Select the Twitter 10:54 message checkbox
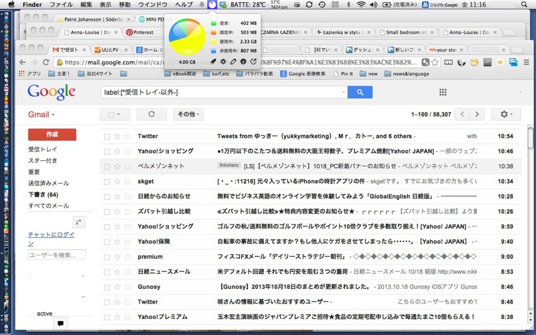 click(107, 137)
